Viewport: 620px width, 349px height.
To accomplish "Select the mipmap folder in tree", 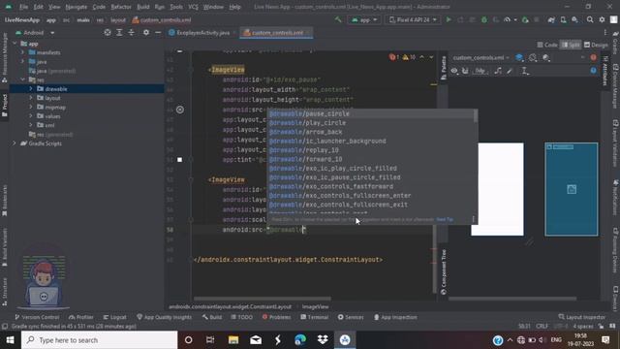I will [55, 108].
